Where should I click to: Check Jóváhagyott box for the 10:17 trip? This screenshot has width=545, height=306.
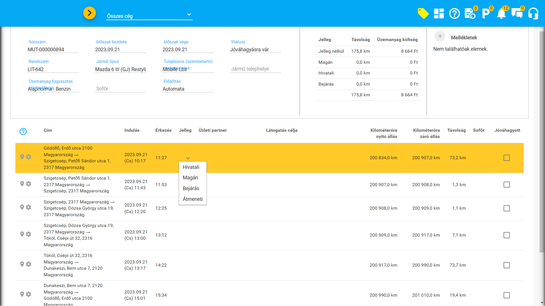[x=507, y=158]
